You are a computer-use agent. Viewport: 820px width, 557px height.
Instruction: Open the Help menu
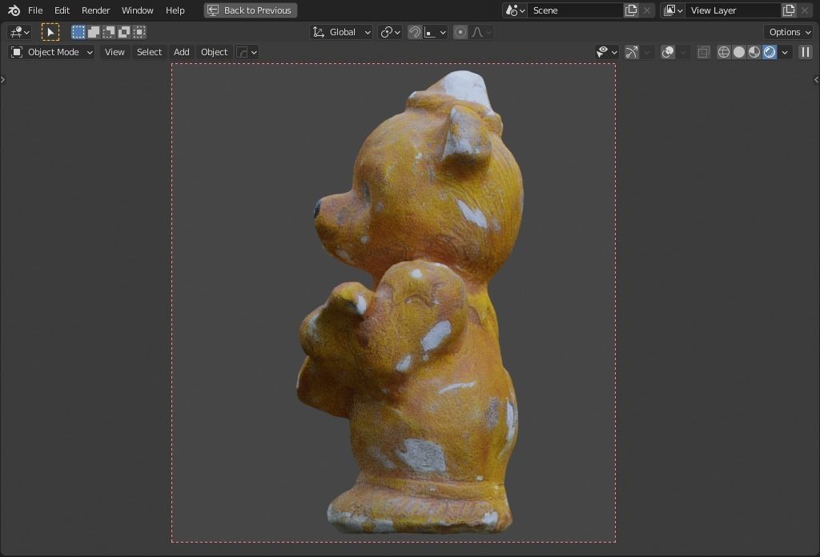[175, 10]
